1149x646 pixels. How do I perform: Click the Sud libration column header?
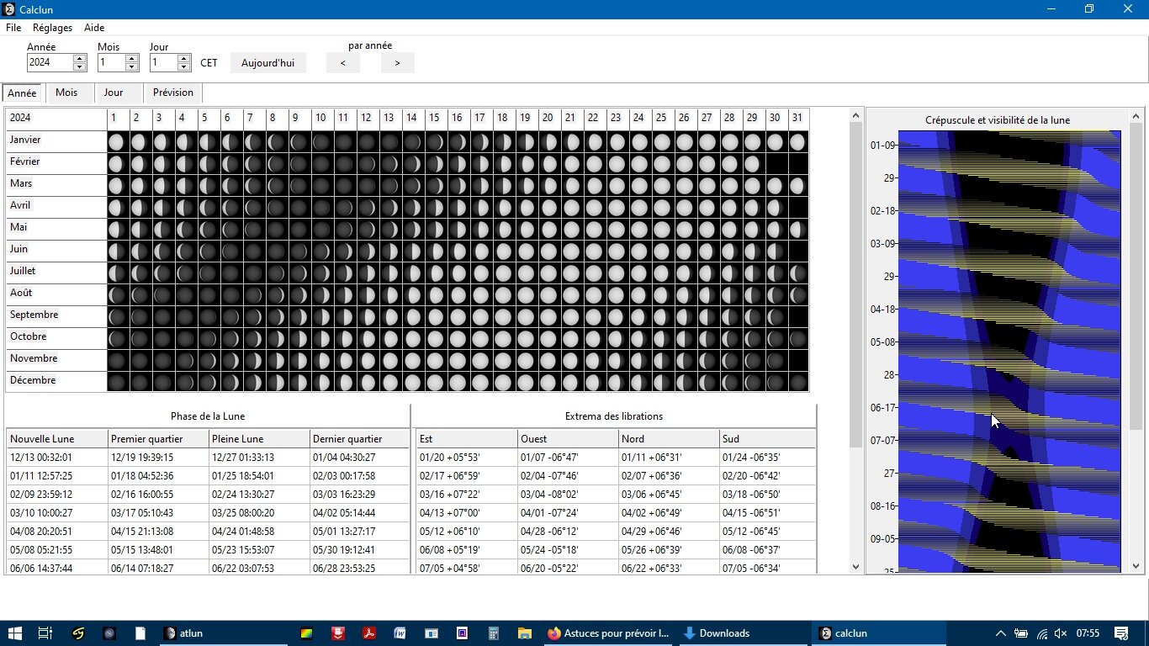[768, 438]
